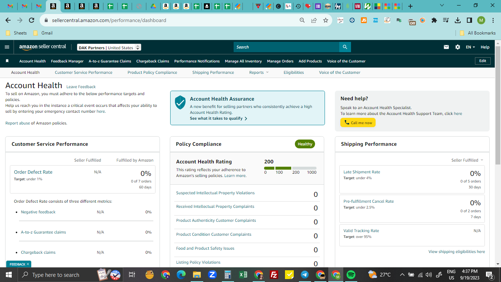Open the Seller Fulfilled dropdown in Shipping Performance

coord(467,160)
